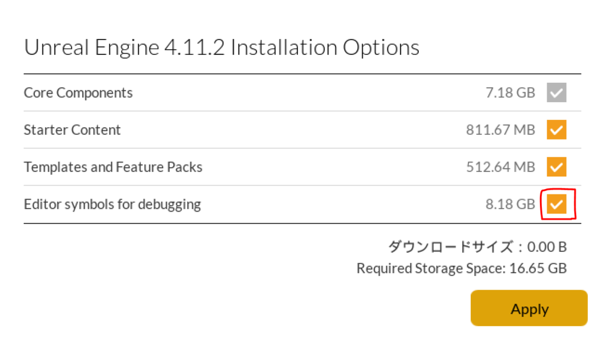Click the 811.67 MB size value
Image resolution: width=605 pixels, height=341 pixels.
500,130
